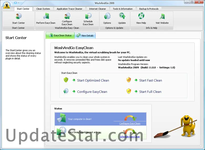Viewport: 205px width, 150px height.
Task: Open the quick access dropdown arrow
Action: (x=19, y=3)
